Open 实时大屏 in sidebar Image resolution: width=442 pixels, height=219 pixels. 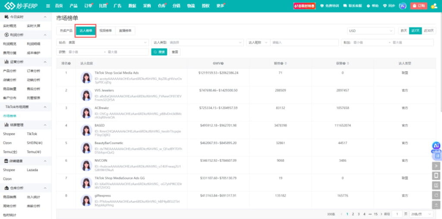34,26
